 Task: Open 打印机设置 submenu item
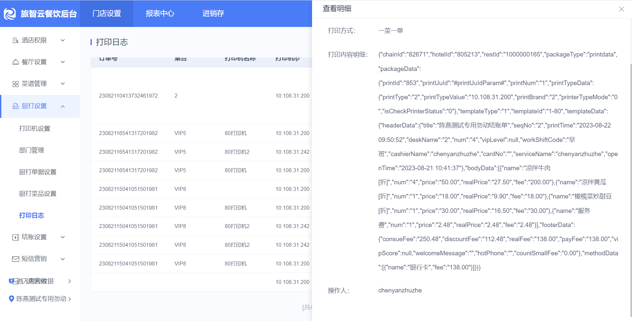click(x=35, y=129)
